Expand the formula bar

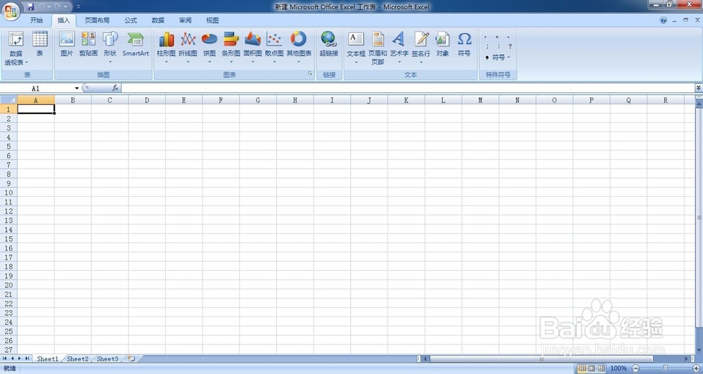[699, 88]
